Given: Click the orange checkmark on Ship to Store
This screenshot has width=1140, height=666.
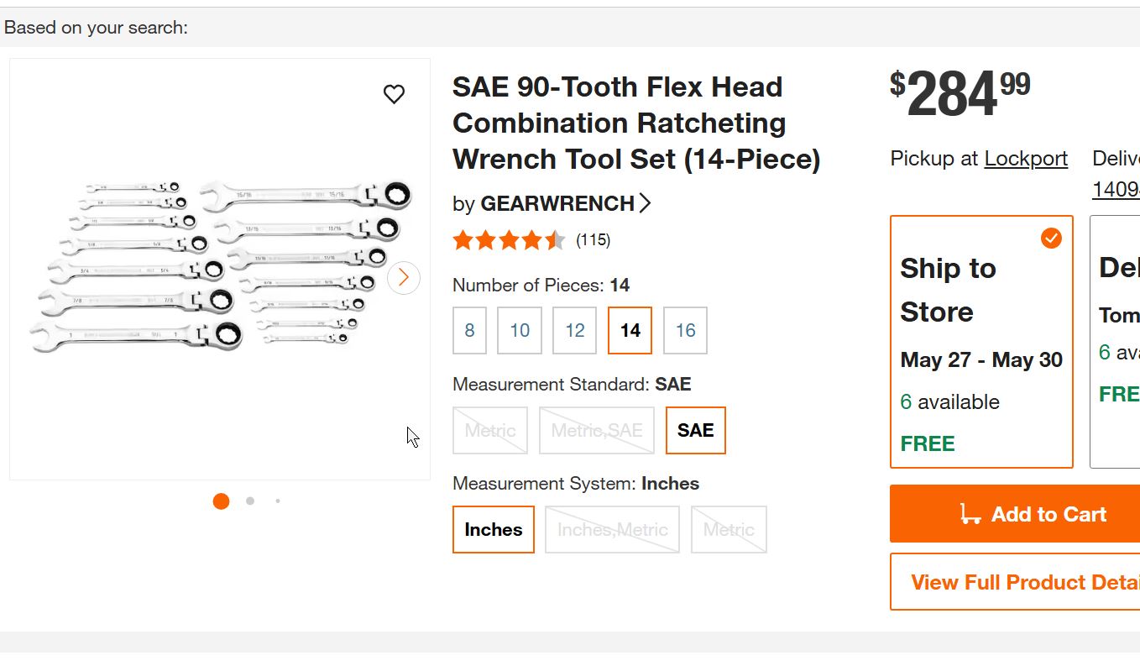Looking at the screenshot, I should pos(1051,239).
